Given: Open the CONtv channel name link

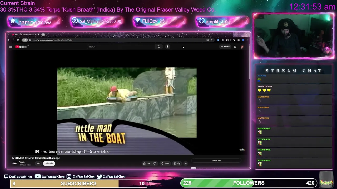Looking at the screenshot, I should click(22, 162).
